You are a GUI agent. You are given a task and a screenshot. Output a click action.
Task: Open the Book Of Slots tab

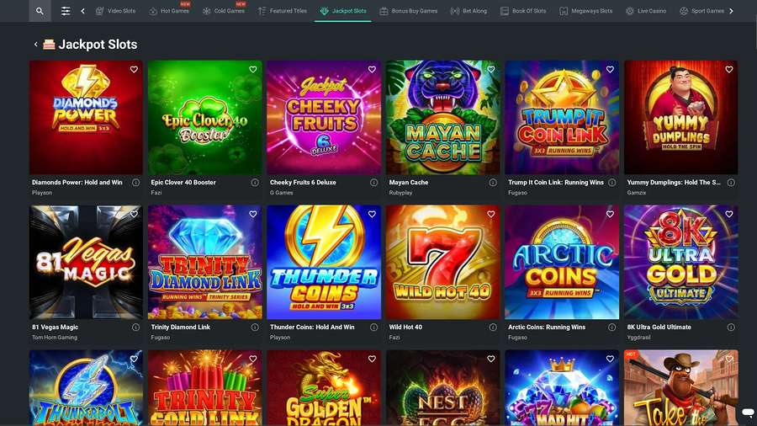[523, 11]
